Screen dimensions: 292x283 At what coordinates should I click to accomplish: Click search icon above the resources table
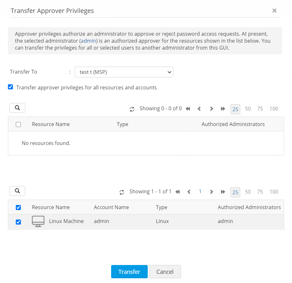coord(17,108)
